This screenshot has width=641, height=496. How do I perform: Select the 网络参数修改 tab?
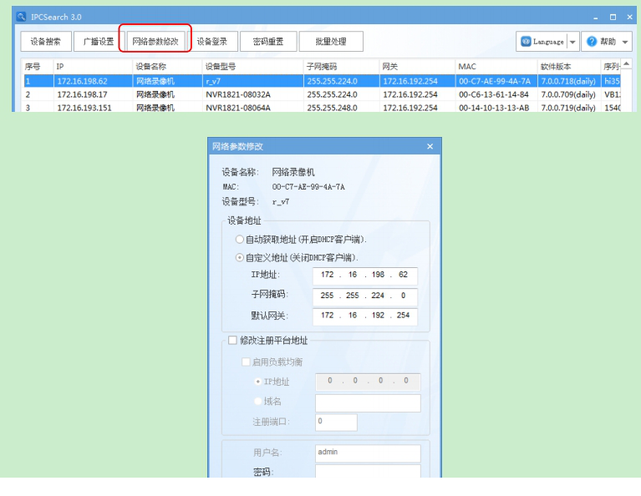pos(155,41)
